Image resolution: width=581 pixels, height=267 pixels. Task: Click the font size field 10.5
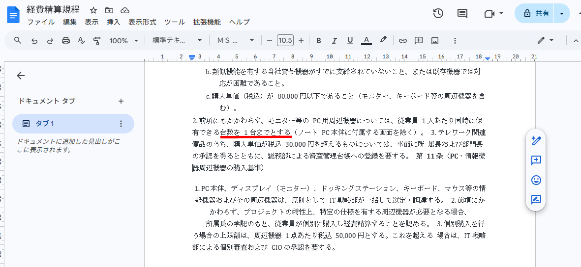285,41
